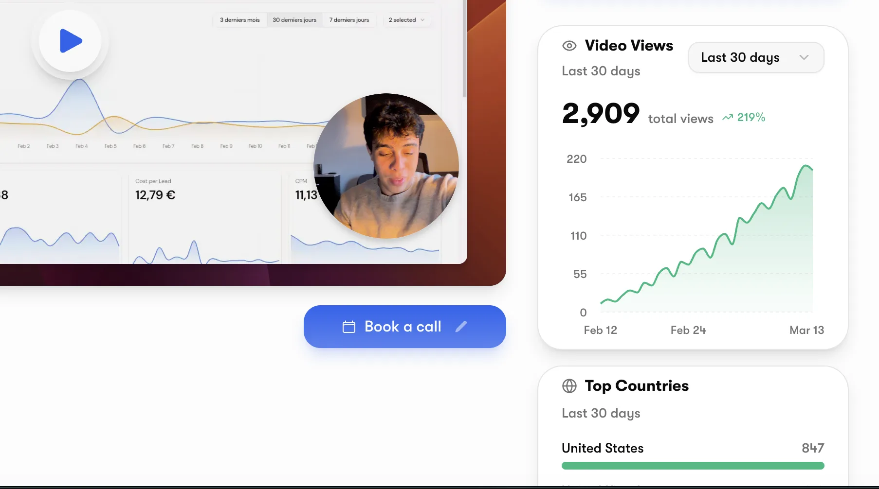The width and height of the screenshot is (879, 489).
Task: Click the Feb 8 label in video chart
Action: coord(197,146)
